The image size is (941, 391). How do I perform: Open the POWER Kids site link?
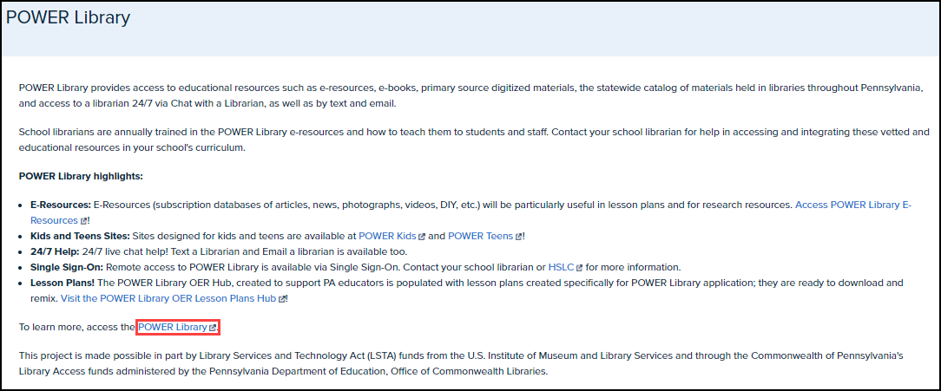pyautogui.click(x=387, y=236)
